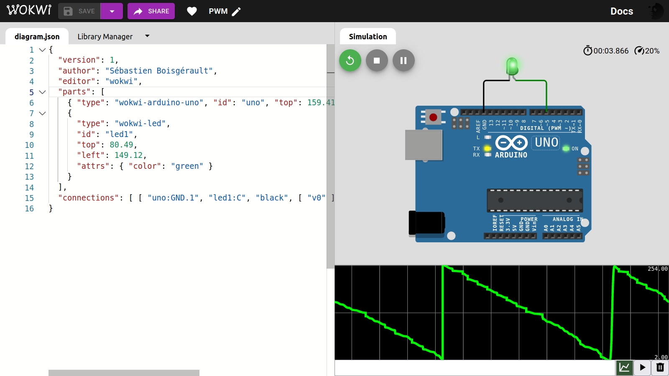Viewport: 669px width, 376px height.
Task: Click the simulation timer icon
Action: (x=588, y=51)
